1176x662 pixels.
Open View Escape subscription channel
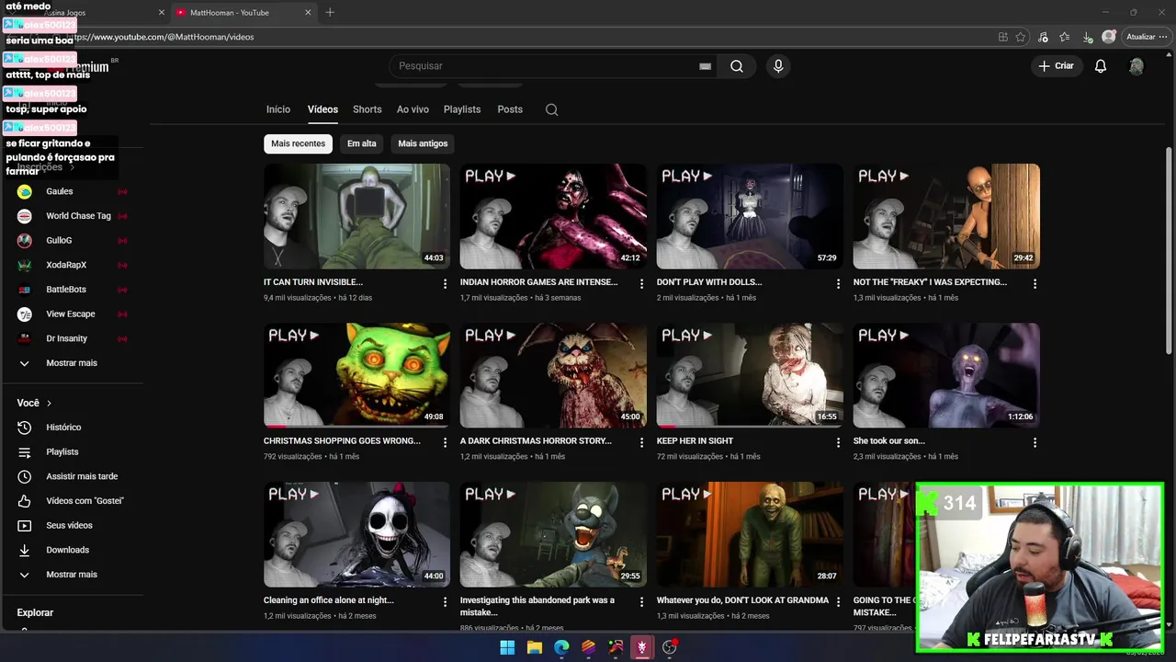(x=72, y=314)
